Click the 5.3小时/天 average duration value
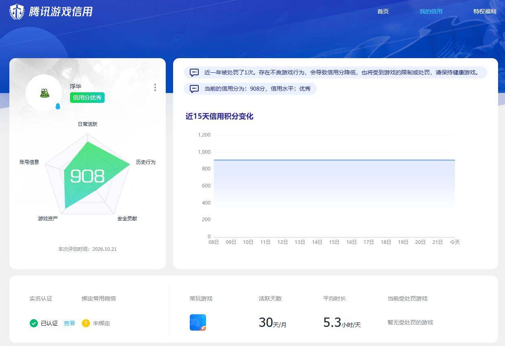Screen dimensions: 505x346 [x=342, y=322]
